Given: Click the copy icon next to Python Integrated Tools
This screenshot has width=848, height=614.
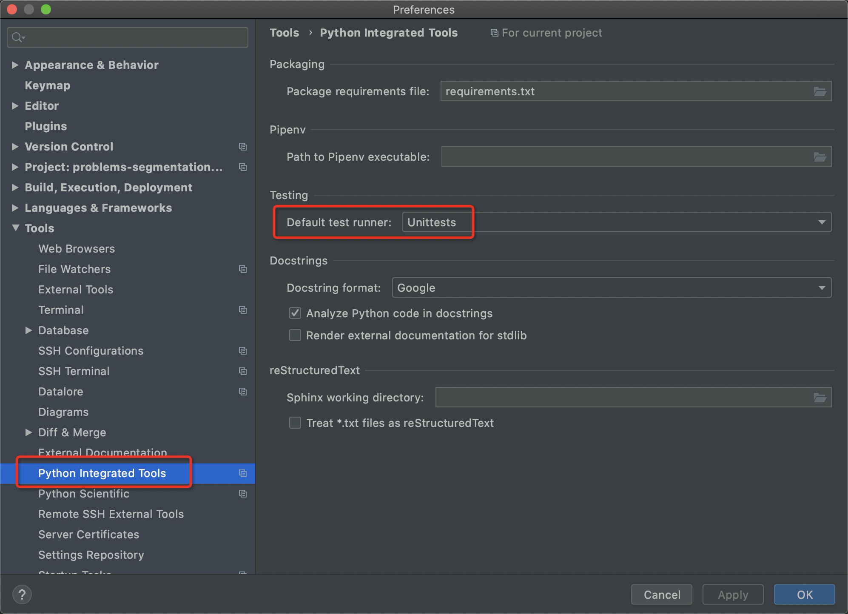Looking at the screenshot, I should [243, 473].
